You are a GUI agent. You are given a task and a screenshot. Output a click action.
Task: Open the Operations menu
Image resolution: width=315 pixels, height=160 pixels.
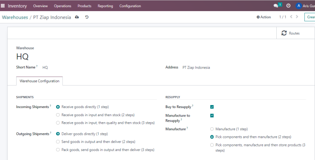(63, 6)
